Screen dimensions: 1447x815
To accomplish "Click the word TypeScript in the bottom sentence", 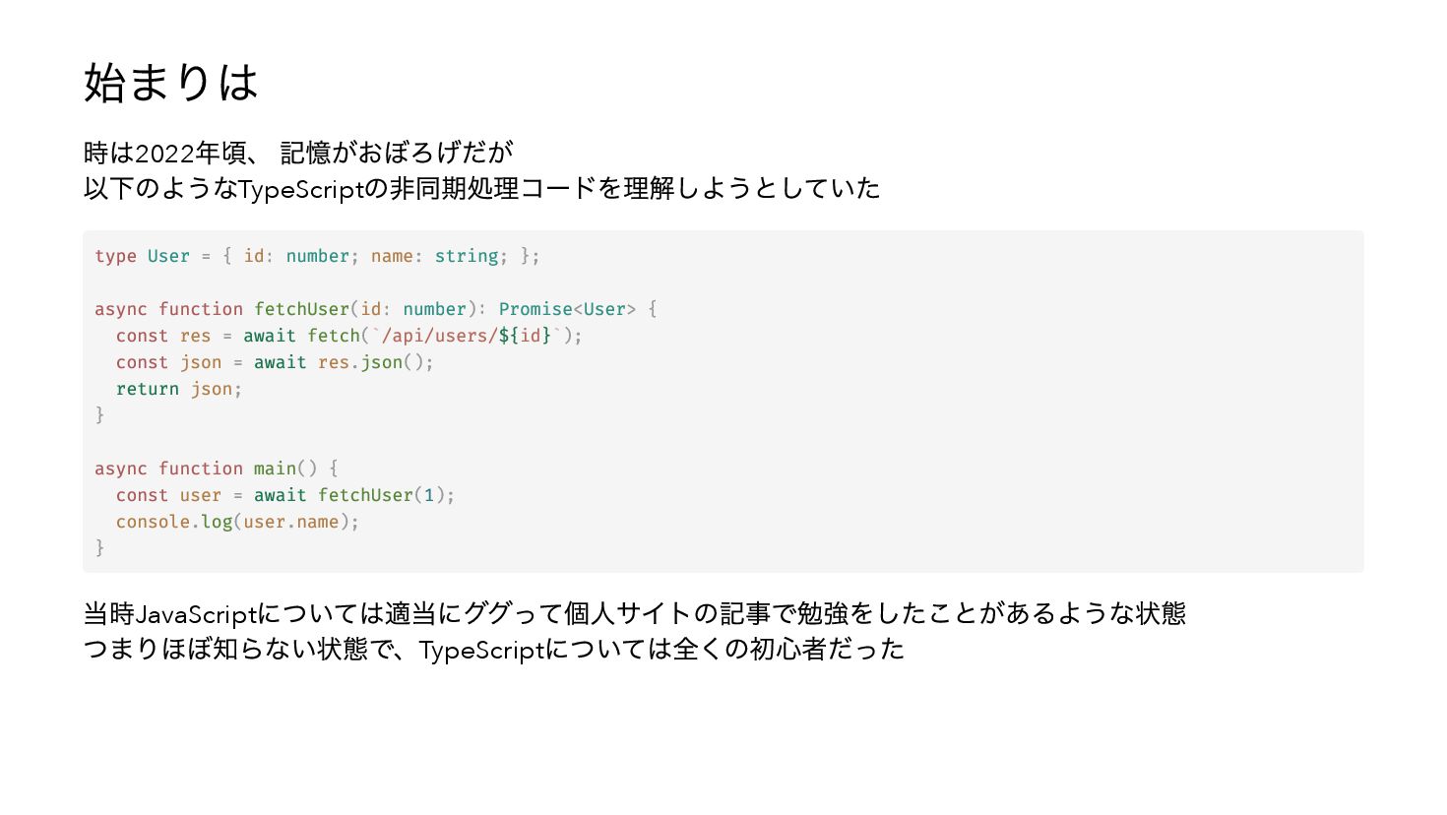I will tap(481, 651).
